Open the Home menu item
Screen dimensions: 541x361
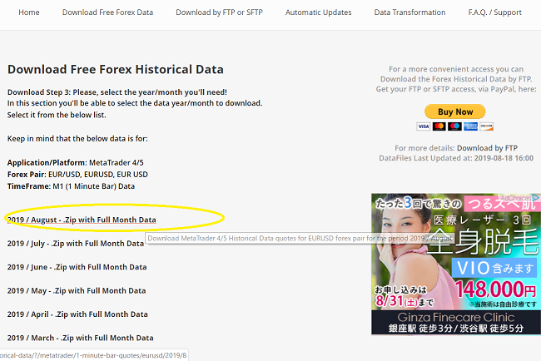pos(29,12)
